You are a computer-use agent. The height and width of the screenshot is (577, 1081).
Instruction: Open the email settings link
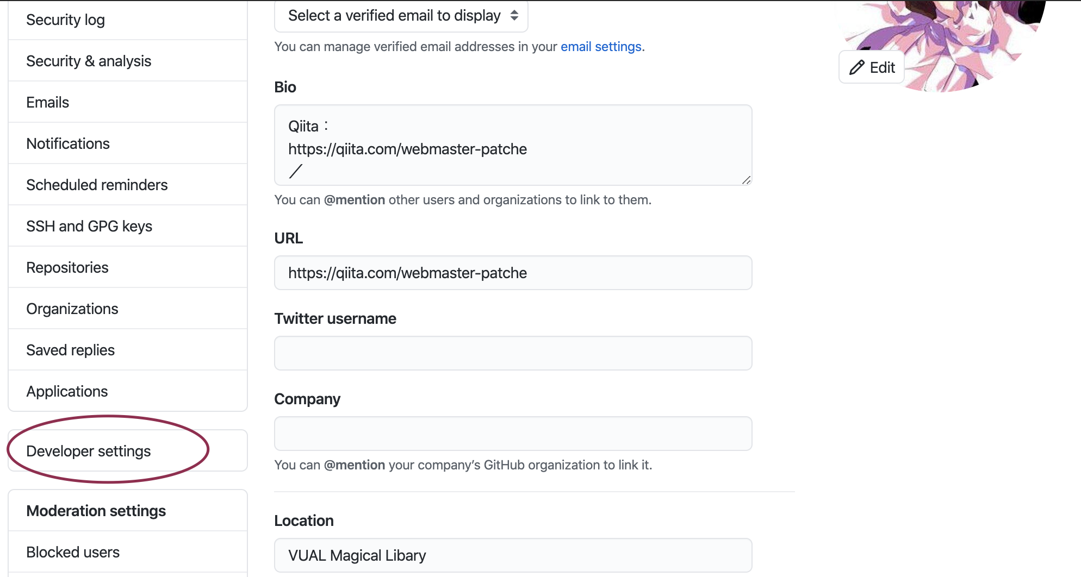[x=601, y=47]
